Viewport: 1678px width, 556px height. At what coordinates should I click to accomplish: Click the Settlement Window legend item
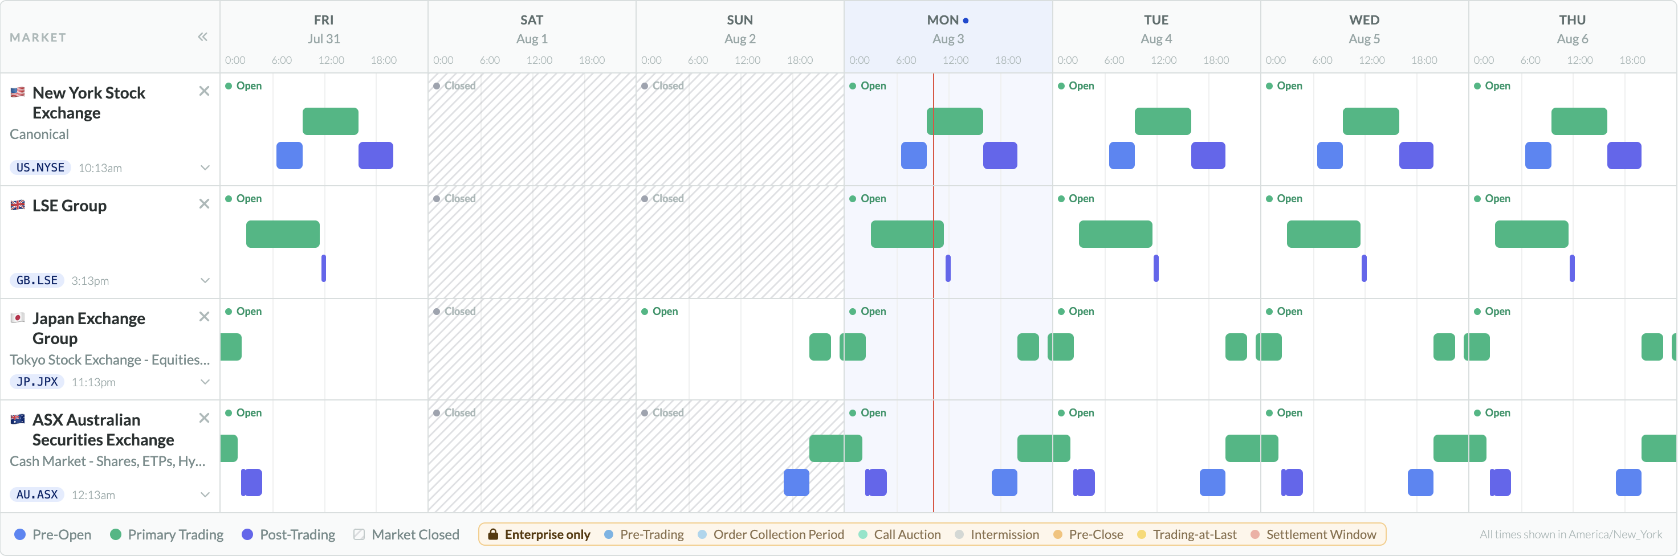(x=1313, y=534)
